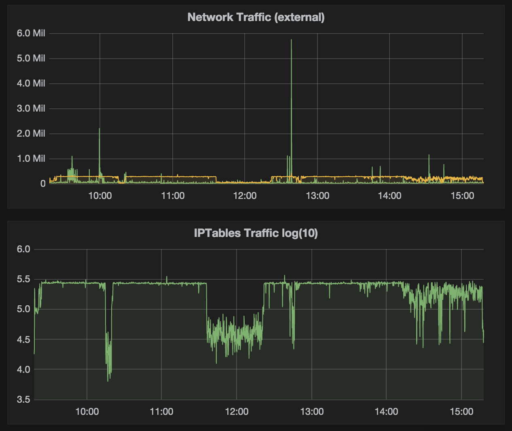Click the 15:00 label on IPTables time axis
Image resolution: width=512 pixels, height=431 pixels.
[461, 412]
